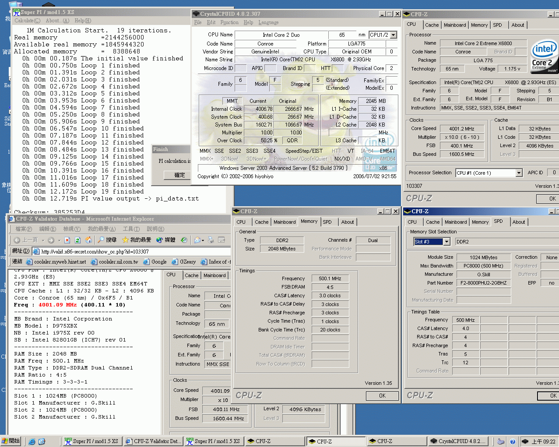Click the Mail envelope icon in Internet Explorer
This screenshot has height=447, width=559.
pos(197,240)
